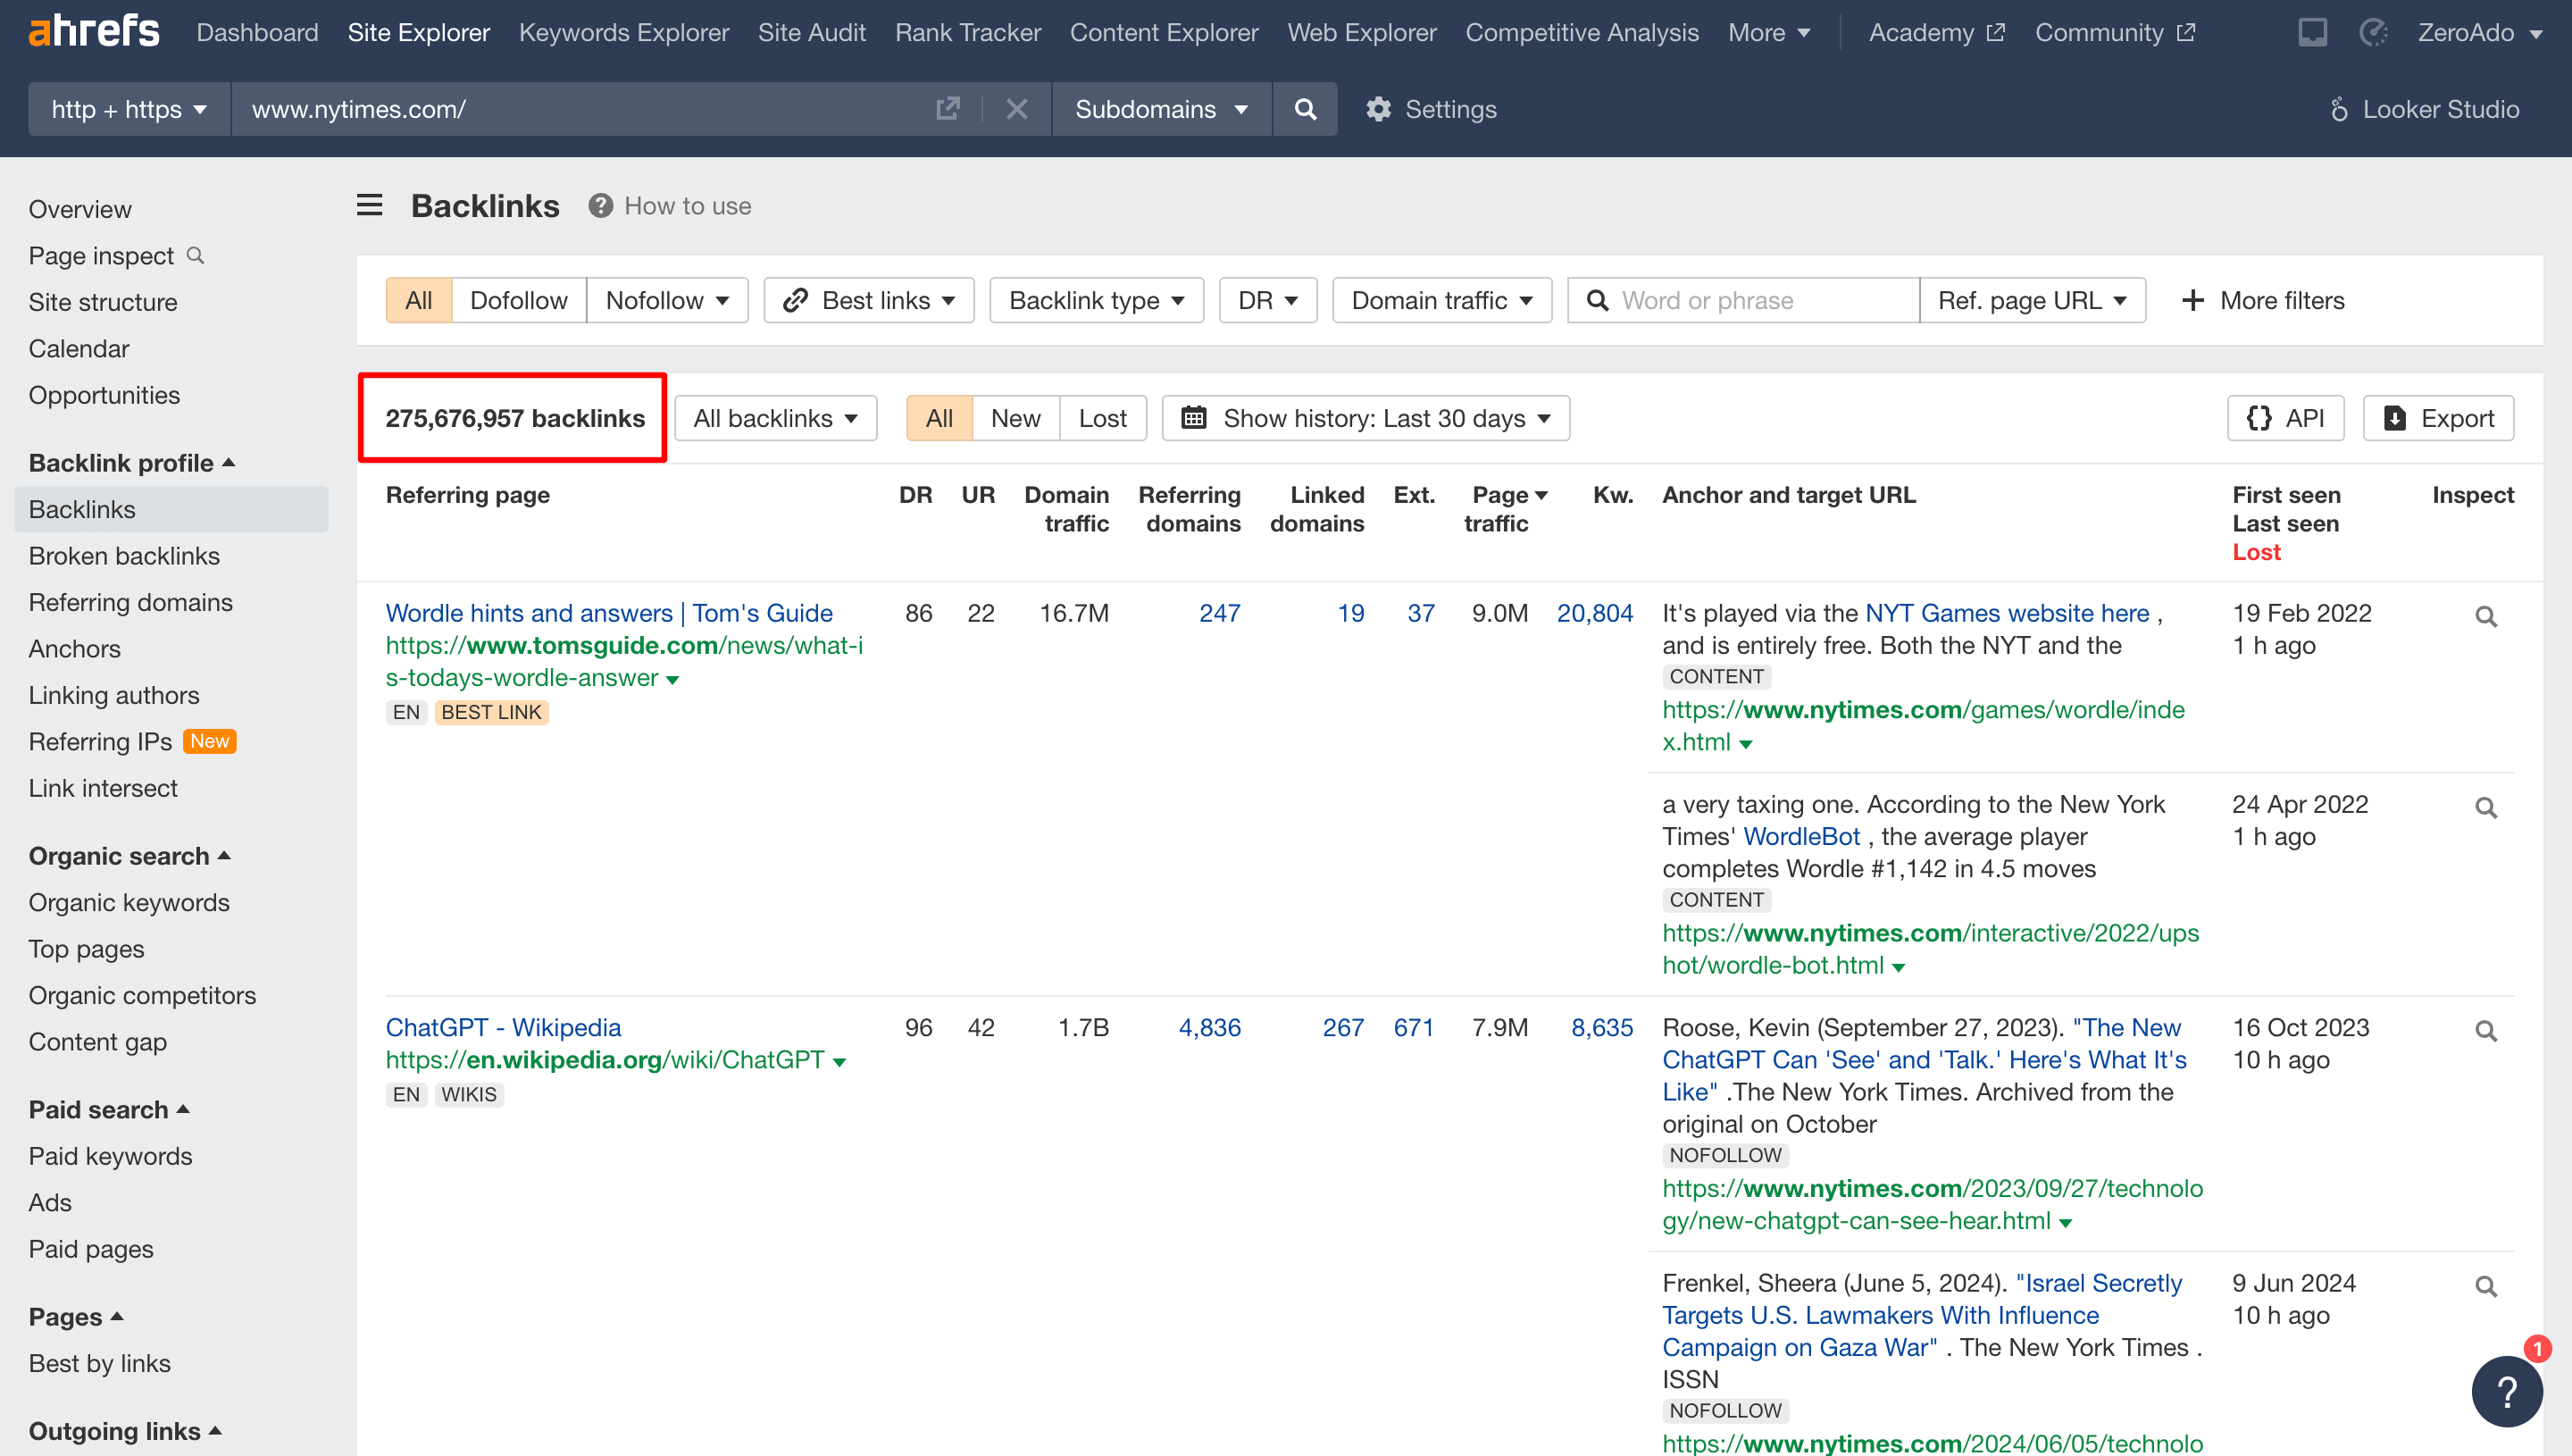Go to Keywords Explorer tab

pos(623,33)
